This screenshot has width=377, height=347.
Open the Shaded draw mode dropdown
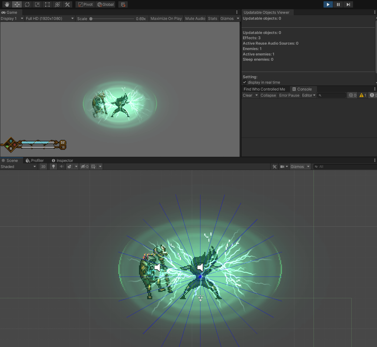click(x=18, y=167)
